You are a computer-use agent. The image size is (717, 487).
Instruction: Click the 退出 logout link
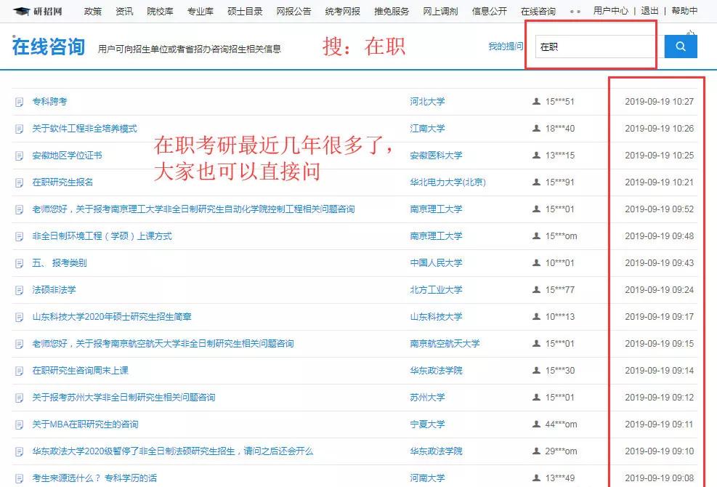pyautogui.click(x=649, y=10)
